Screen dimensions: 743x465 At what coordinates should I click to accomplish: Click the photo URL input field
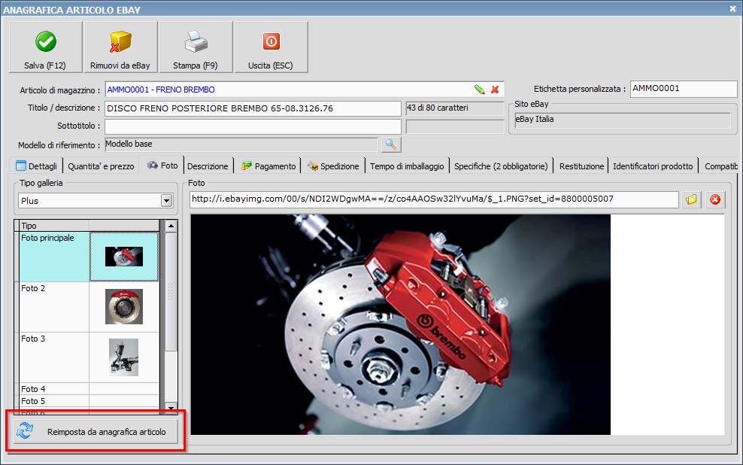coord(434,199)
